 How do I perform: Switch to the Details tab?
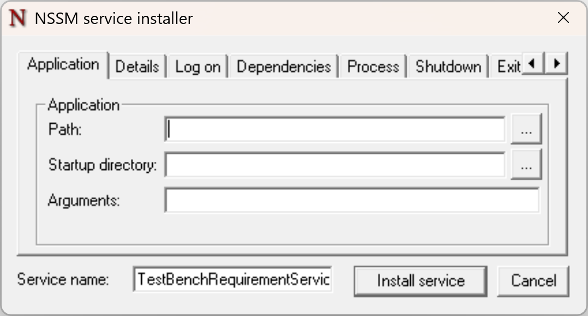point(136,65)
